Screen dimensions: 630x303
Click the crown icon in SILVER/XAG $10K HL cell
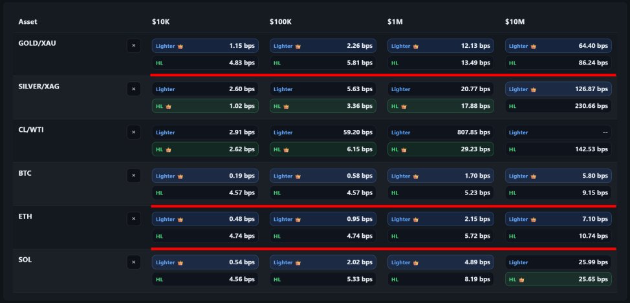(x=168, y=107)
